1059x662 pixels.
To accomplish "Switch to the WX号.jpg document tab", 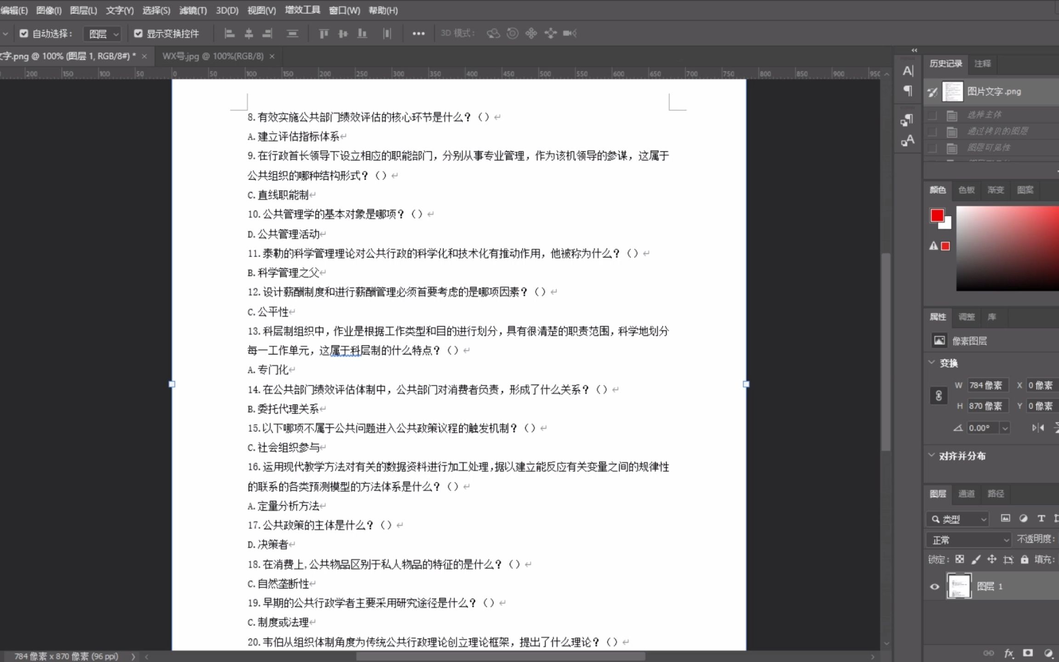I will [213, 56].
